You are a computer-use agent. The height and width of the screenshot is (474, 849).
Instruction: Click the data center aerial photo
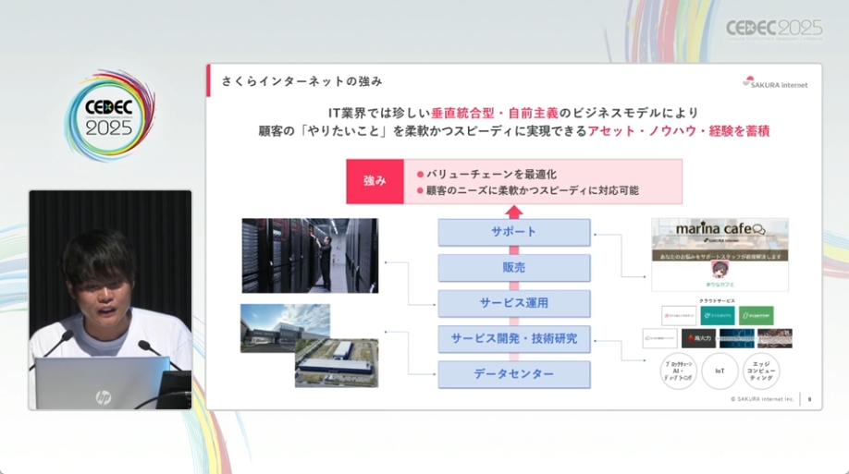pyautogui.click(x=310, y=346)
